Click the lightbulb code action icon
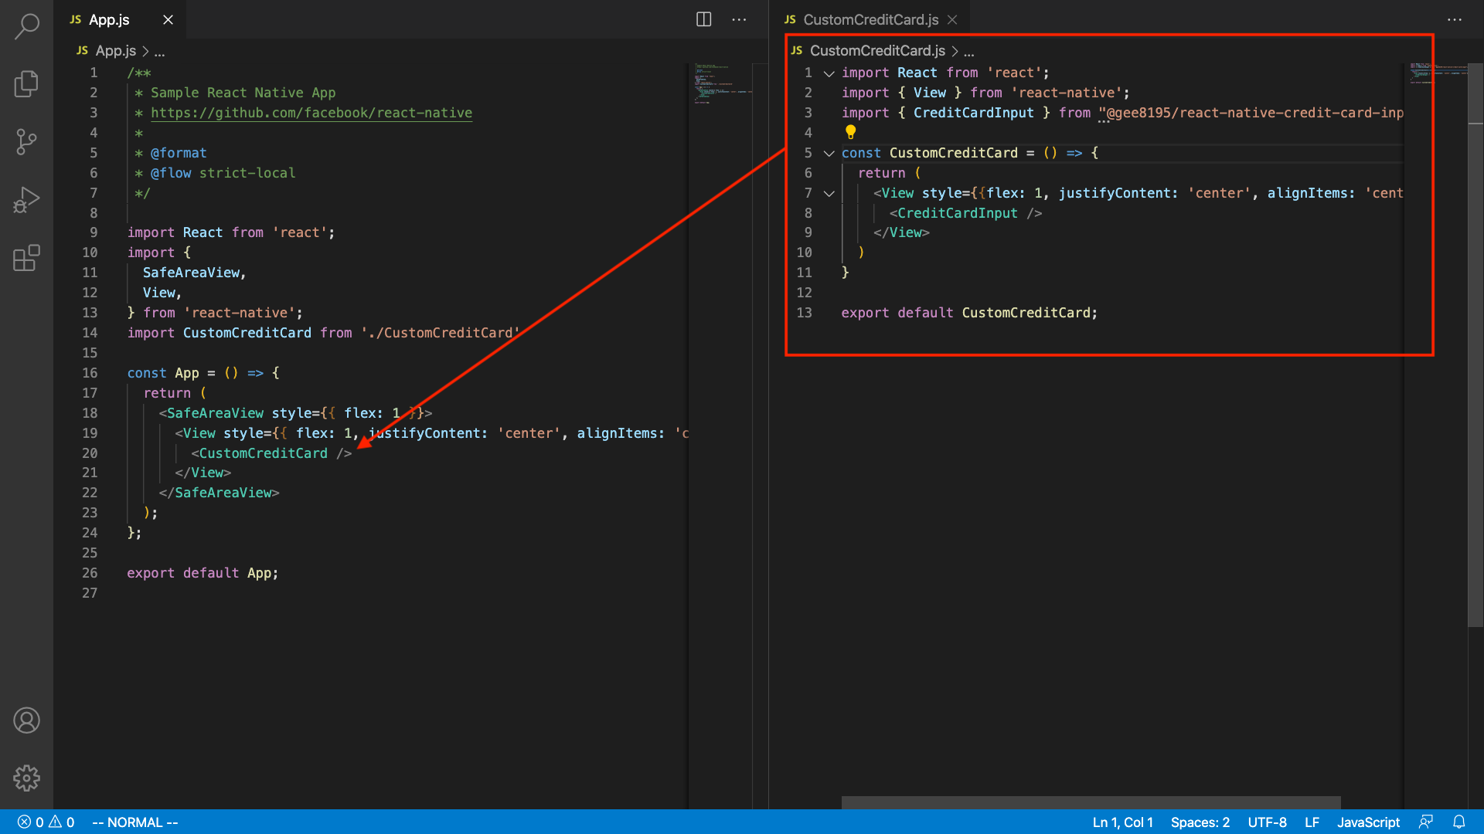 pyautogui.click(x=850, y=132)
